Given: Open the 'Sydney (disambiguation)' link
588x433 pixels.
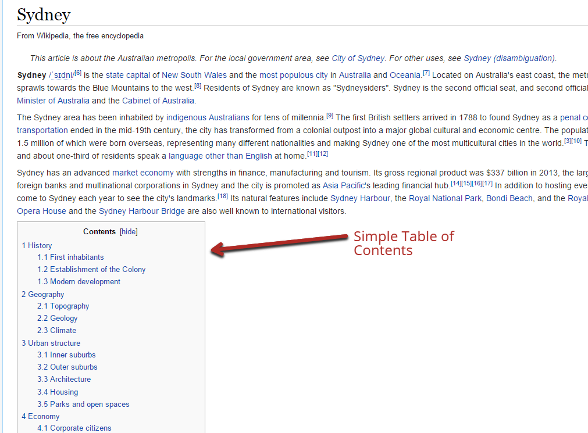Looking at the screenshot, I should coord(509,59).
